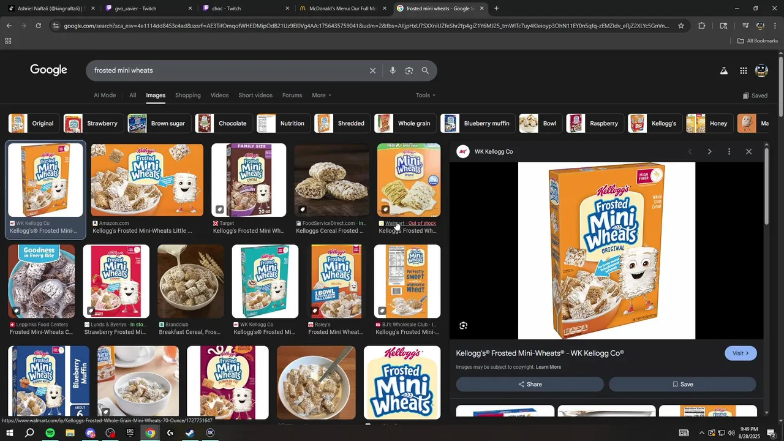
Task: Open the Saved collections link
Action: [x=755, y=96]
